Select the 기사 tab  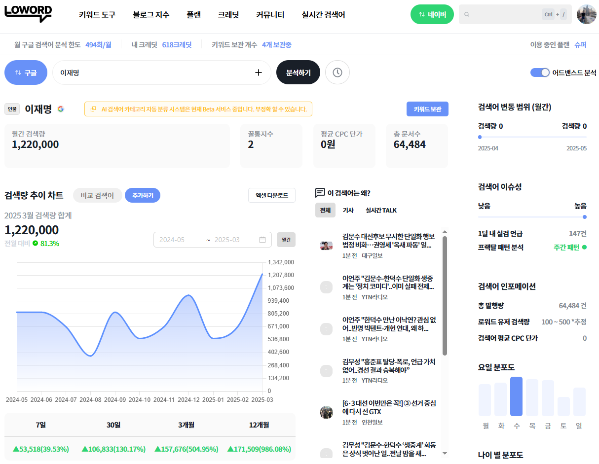(348, 210)
